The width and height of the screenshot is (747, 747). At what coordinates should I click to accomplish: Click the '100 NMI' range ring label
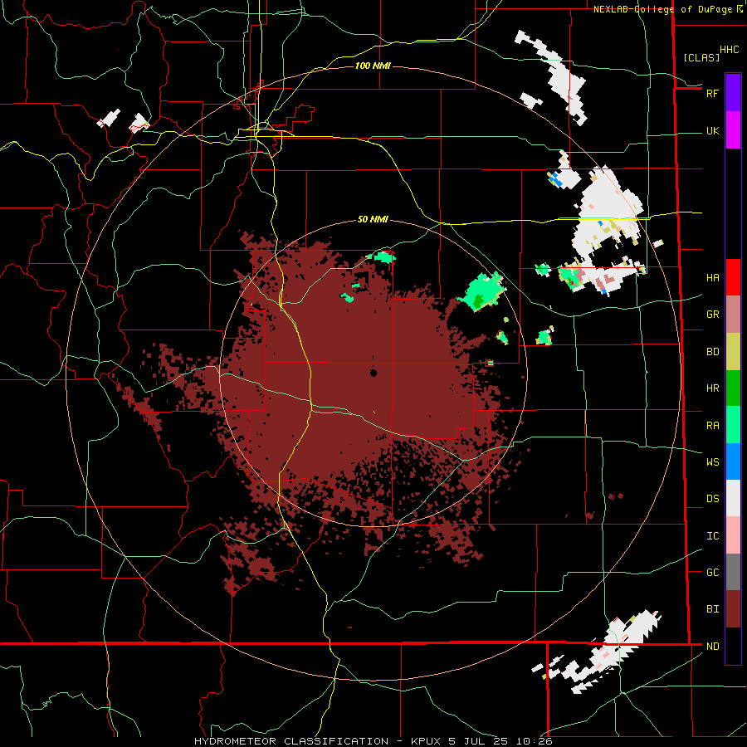(373, 66)
